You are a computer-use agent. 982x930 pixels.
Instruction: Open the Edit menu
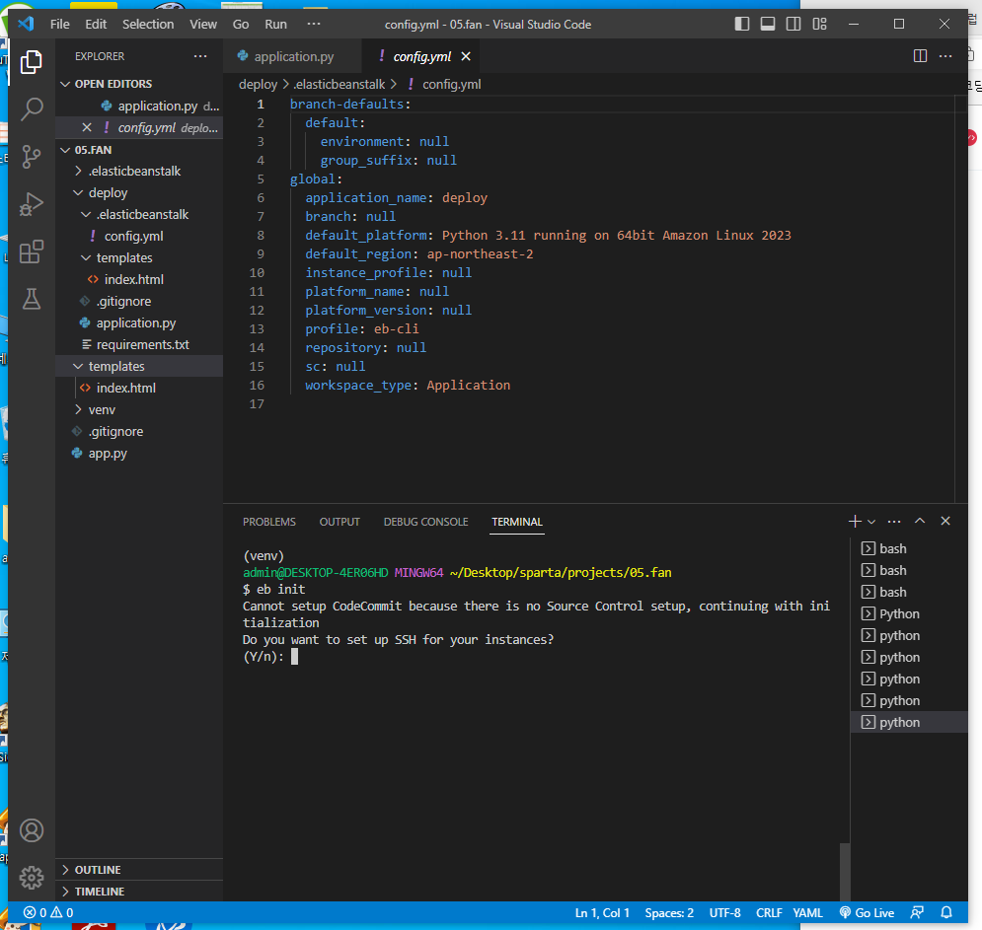click(x=96, y=25)
